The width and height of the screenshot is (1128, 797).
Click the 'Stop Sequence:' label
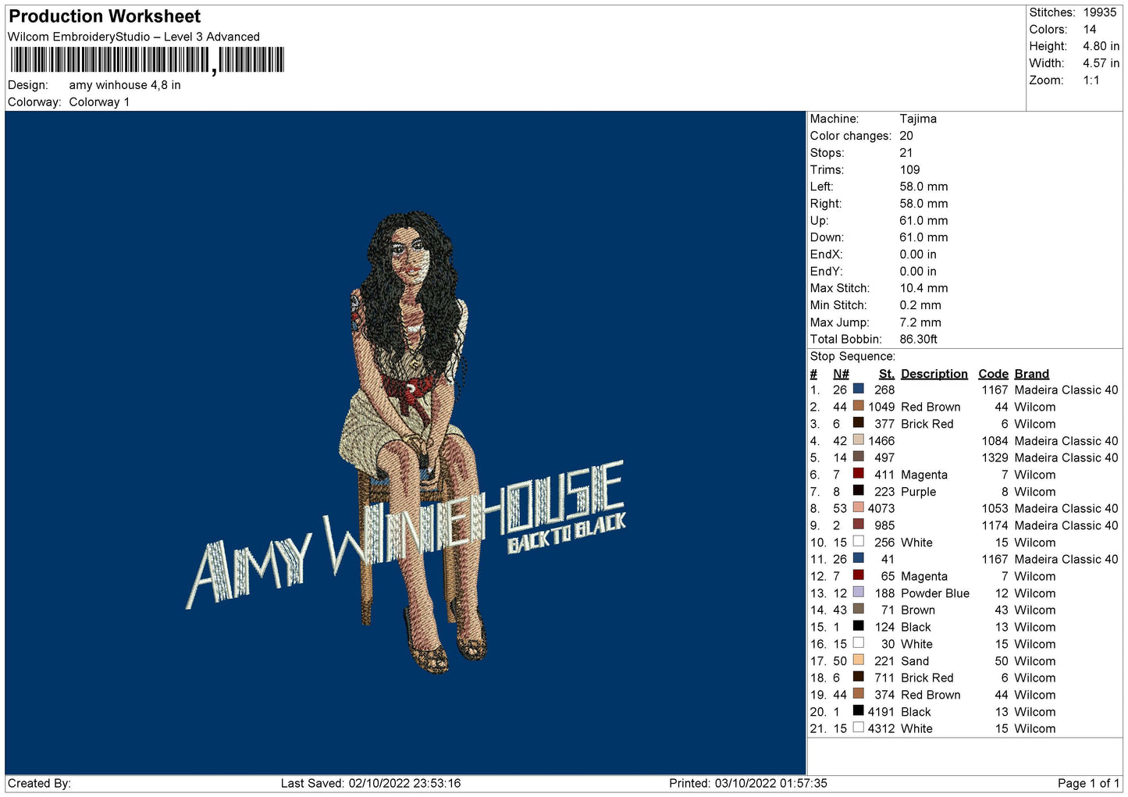pos(852,357)
